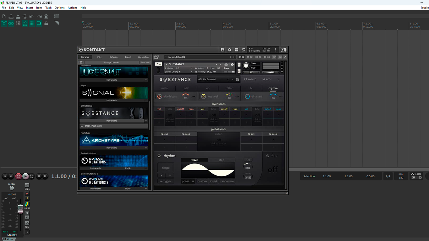Click the Open Project (upload arrow) toolbar icon
The image size is (429, 241).
coord(11,16)
